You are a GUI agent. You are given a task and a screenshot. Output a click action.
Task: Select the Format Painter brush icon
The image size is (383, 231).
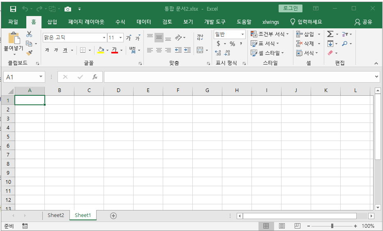pyautogui.click(x=29, y=53)
